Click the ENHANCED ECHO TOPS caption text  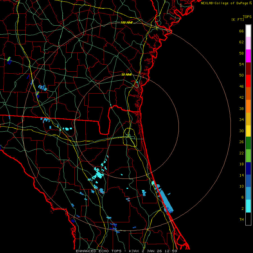pos(99,251)
